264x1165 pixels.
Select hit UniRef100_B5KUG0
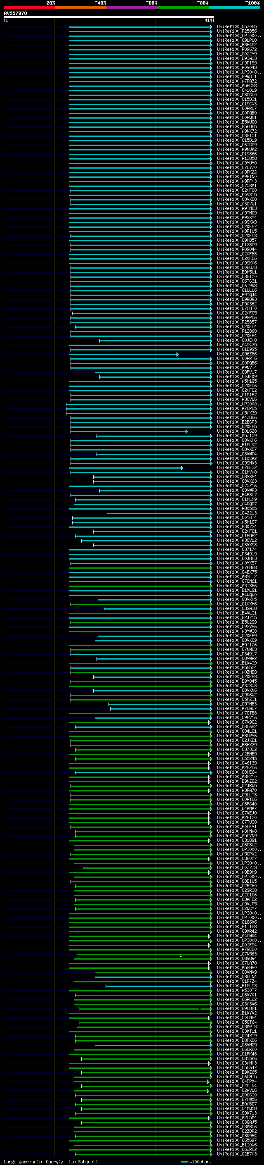pyautogui.click(x=237, y=122)
